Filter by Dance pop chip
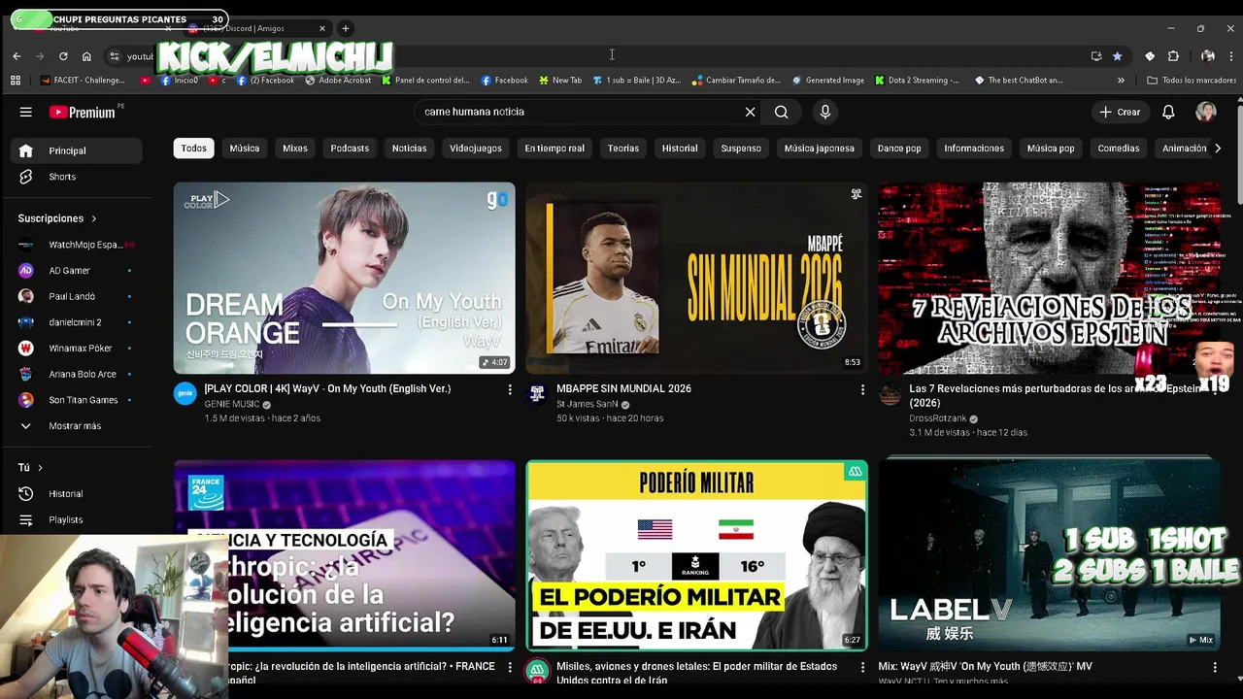The width and height of the screenshot is (1243, 699). tap(899, 149)
